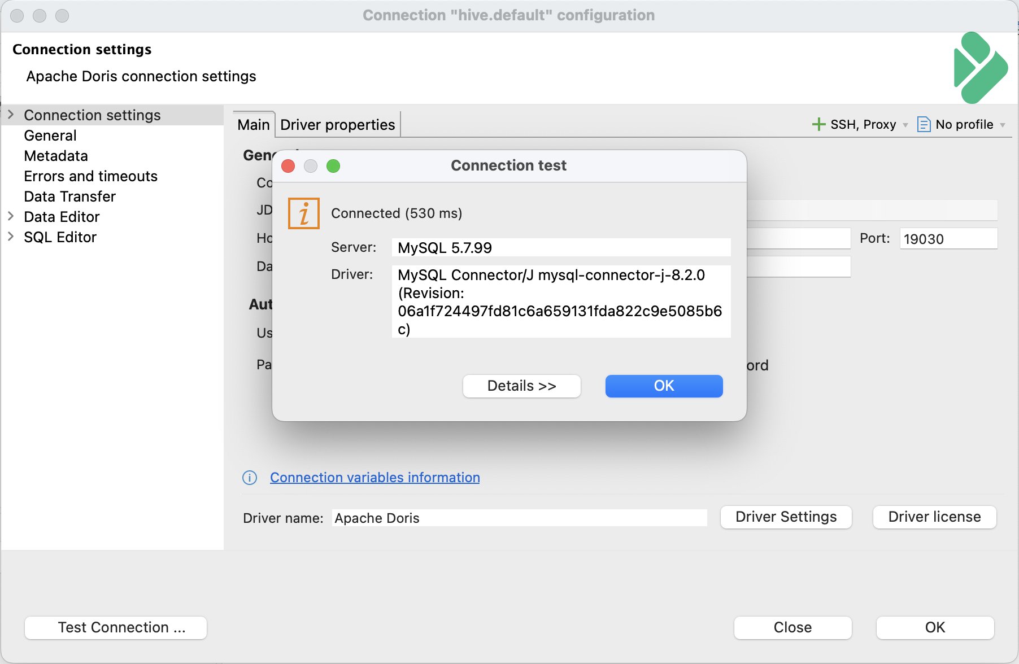Click the green zoom button of Connection test
The width and height of the screenshot is (1019, 664).
(333, 166)
